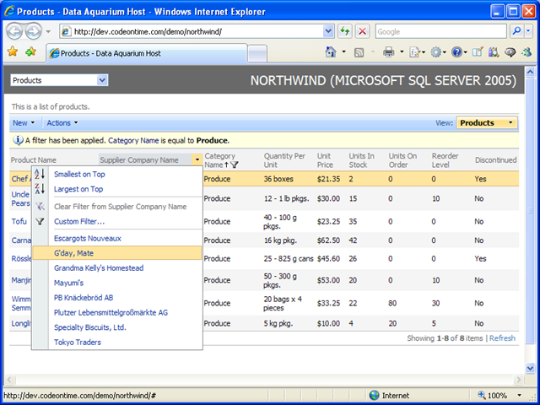This screenshot has height=405, width=540.
Task: Open the Tofu product link
Action: [x=19, y=221]
